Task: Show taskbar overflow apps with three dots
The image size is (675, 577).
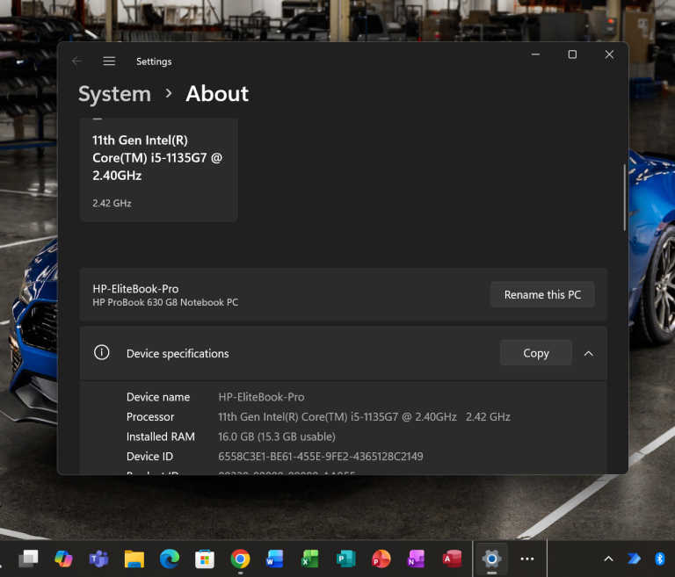Action: [526, 559]
